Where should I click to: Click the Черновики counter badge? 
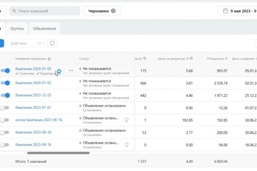click(113, 11)
